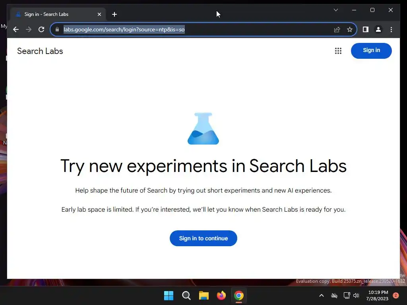Image resolution: width=407 pixels, height=305 pixels.
Task: Open Windows taskbar search
Action: [186, 295]
